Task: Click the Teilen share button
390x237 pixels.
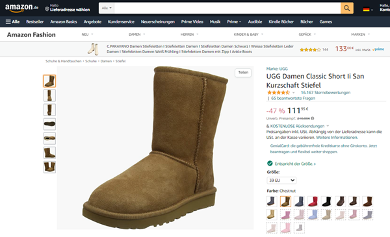Action: pos(243,73)
